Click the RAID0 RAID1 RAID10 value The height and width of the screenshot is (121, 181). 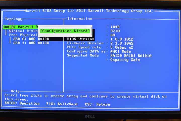(x=131, y=56)
